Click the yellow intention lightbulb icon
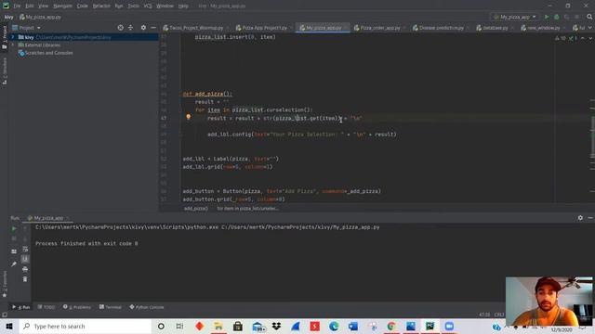Screen dimensions: 595x334 click(188, 117)
